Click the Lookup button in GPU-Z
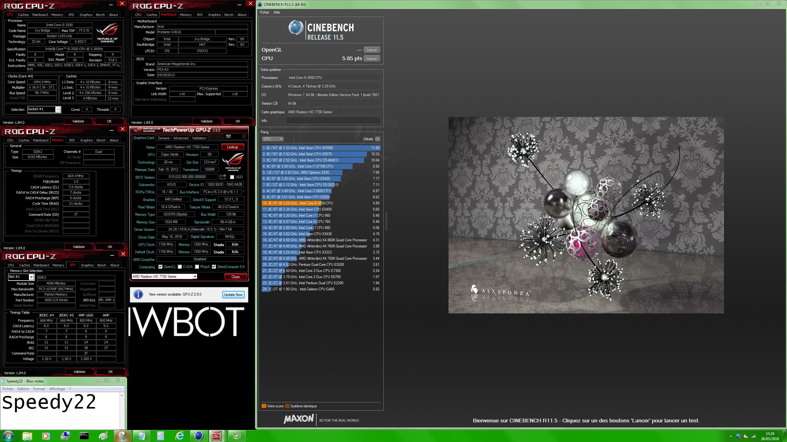Image resolution: width=787 pixels, height=442 pixels. (232, 147)
